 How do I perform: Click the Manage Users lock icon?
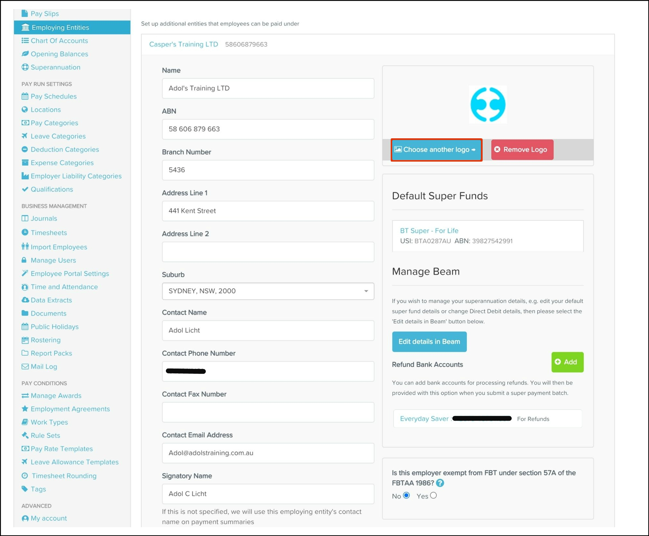tap(24, 260)
